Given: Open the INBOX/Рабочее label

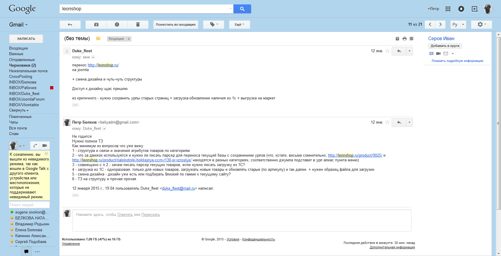Looking at the screenshot, I should 23,88.
